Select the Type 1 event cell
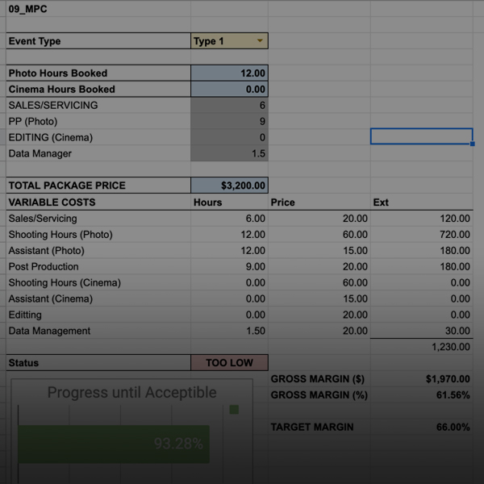The image size is (484, 484). pyautogui.click(x=221, y=41)
